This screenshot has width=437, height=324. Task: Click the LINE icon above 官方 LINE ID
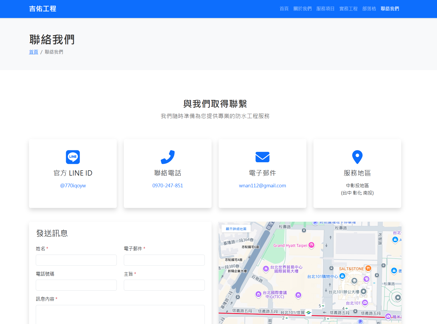(73, 157)
